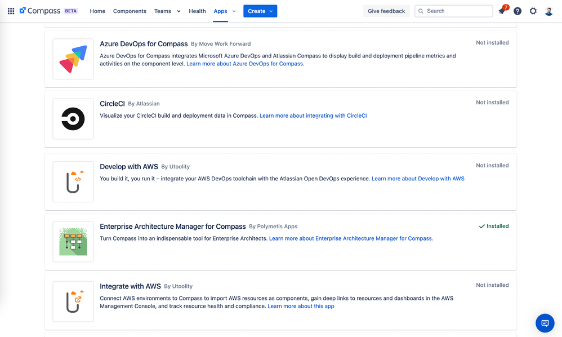The height and width of the screenshot is (337, 562).
Task: Open the chat support floating button
Action: pyautogui.click(x=545, y=323)
